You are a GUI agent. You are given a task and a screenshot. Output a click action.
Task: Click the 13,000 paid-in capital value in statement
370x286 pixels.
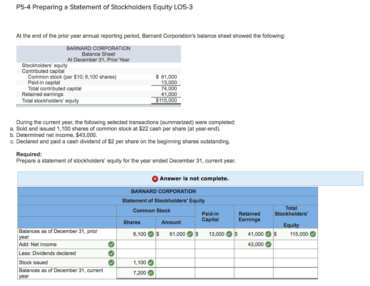click(217, 234)
